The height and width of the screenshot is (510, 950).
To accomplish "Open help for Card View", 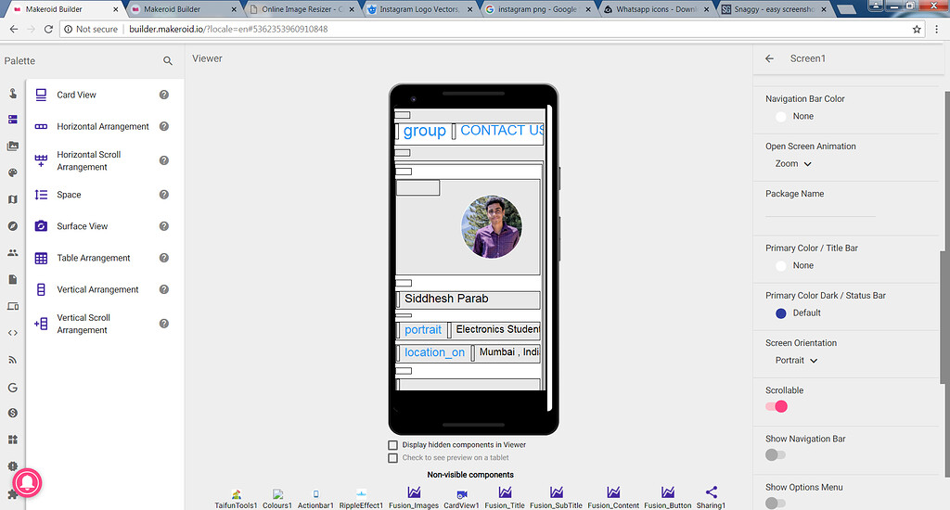I will coord(163,95).
